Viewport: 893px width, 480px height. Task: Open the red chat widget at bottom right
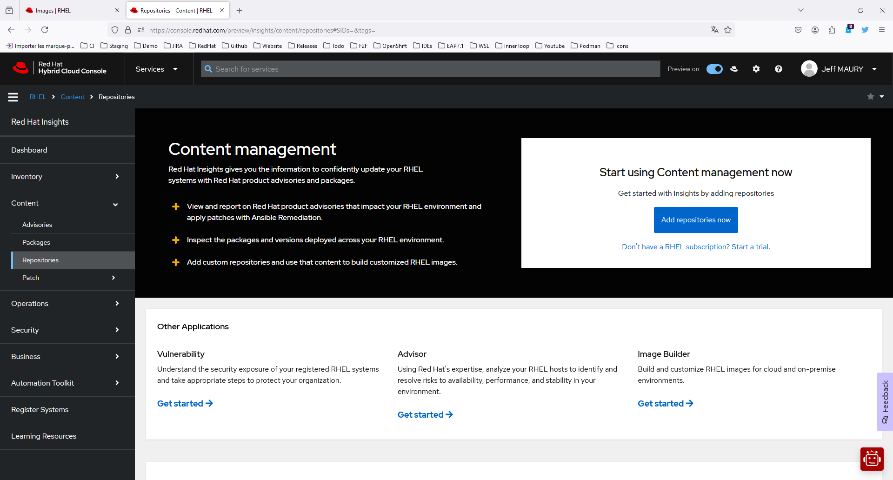(x=872, y=459)
